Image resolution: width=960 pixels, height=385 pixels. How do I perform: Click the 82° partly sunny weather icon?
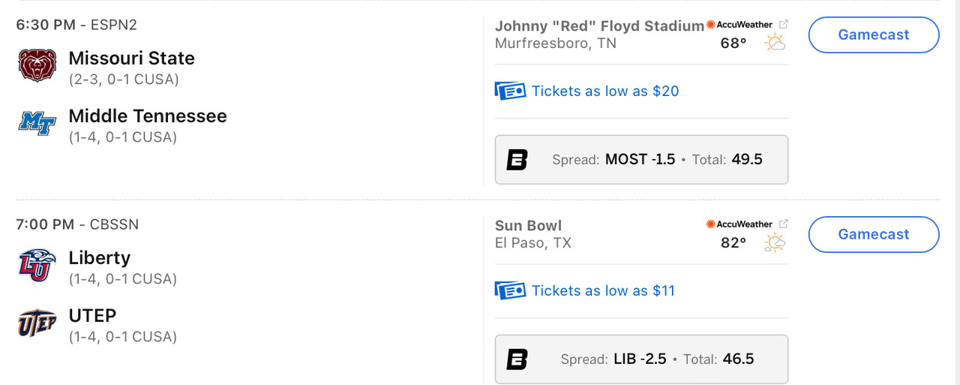pyautogui.click(x=775, y=243)
